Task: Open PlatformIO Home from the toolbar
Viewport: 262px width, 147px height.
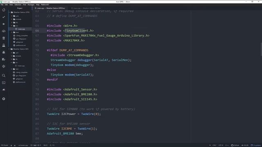Action: point(4,10)
